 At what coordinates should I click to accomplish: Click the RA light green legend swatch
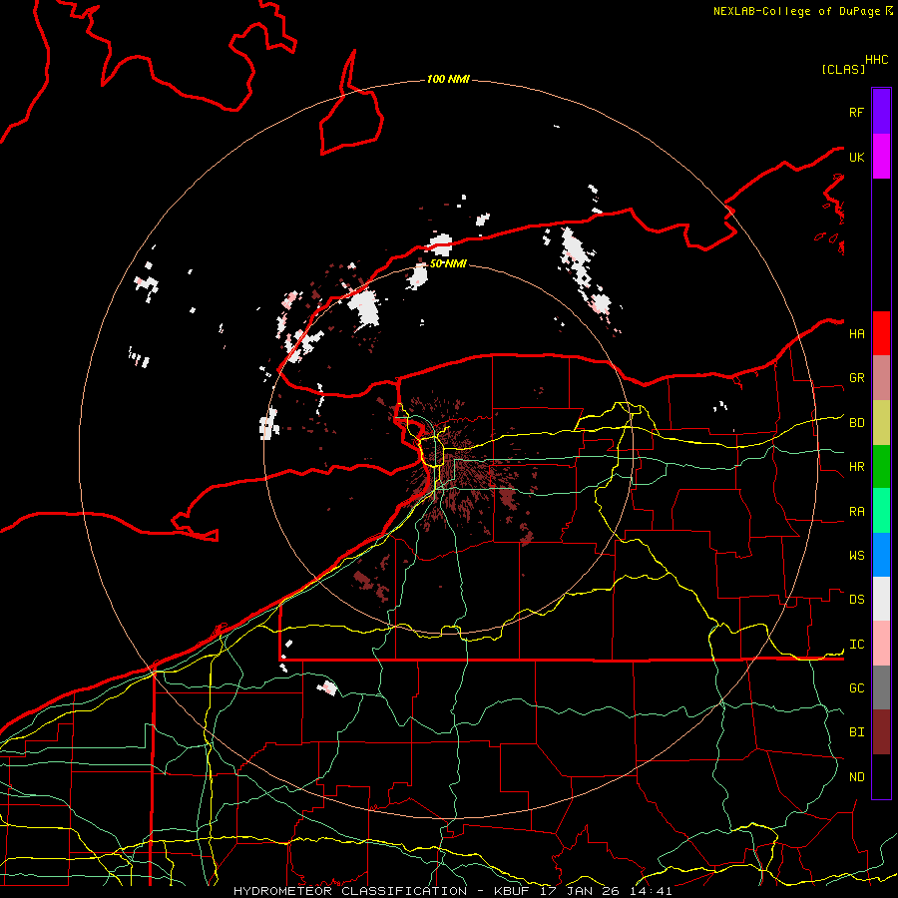pyautogui.click(x=881, y=511)
